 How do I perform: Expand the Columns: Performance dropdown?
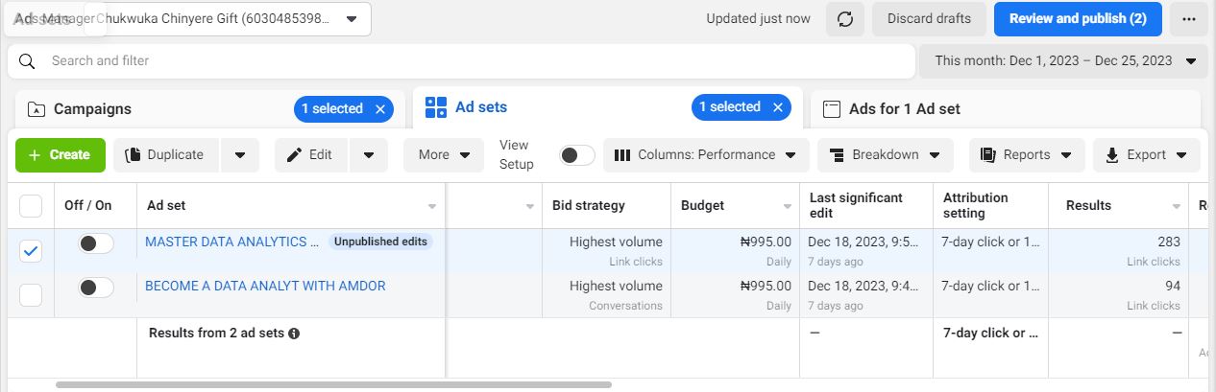click(706, 155)
